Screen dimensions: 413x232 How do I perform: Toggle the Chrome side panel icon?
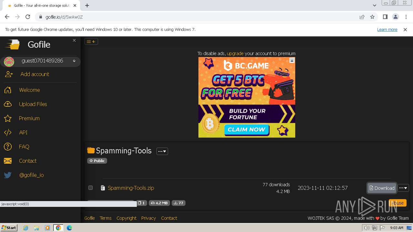[x=385, y=17]
